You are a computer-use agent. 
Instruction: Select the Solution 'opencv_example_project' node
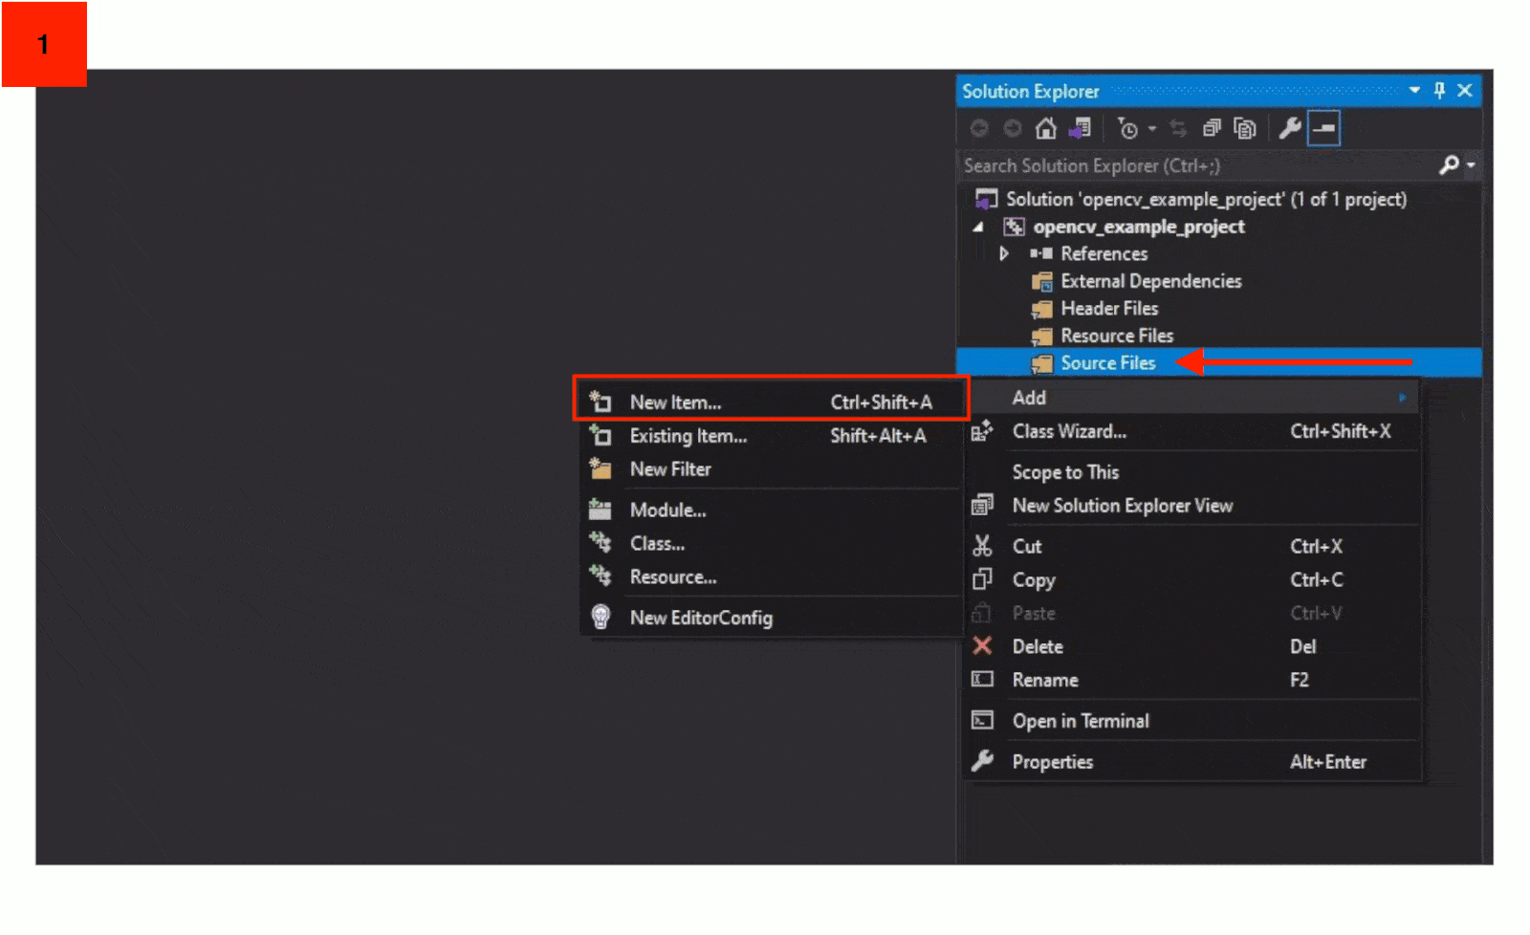coord(1206,199)
